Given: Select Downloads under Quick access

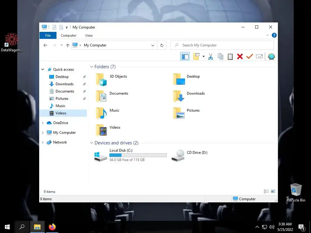Looking at the screenshot, I should click(64, 84).
